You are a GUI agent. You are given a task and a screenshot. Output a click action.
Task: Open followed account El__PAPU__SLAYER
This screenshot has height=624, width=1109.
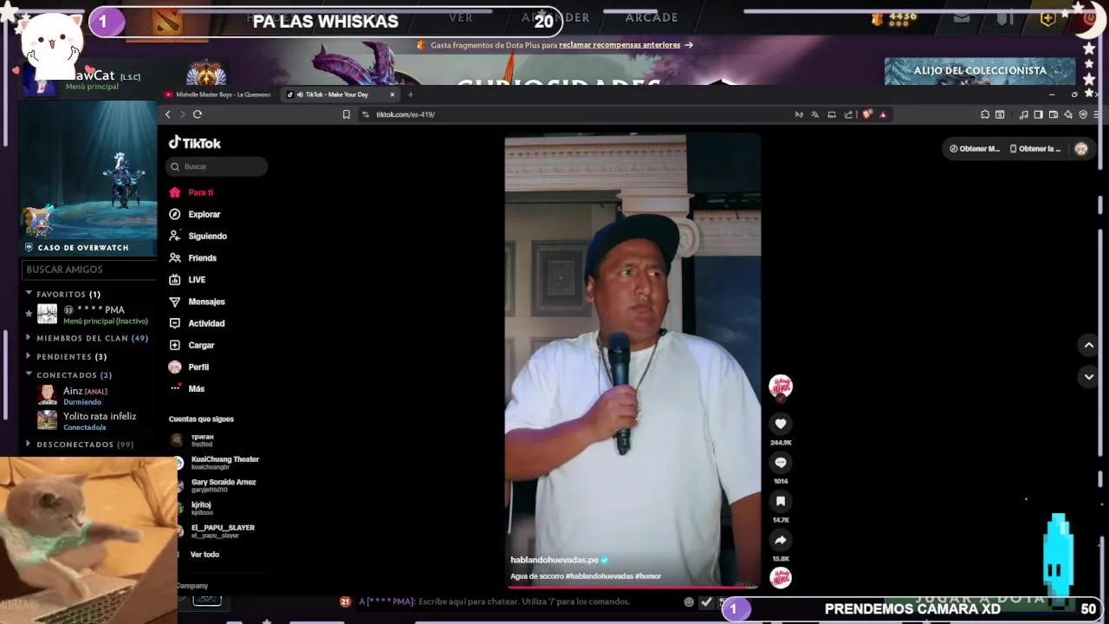(212, 531)
